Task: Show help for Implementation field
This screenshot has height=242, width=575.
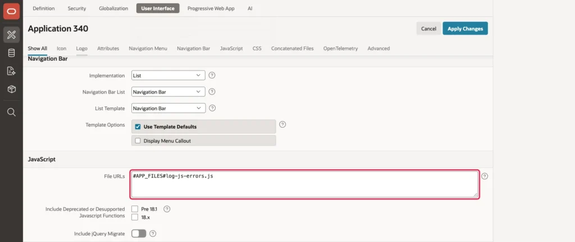Action: click(212, 75)
